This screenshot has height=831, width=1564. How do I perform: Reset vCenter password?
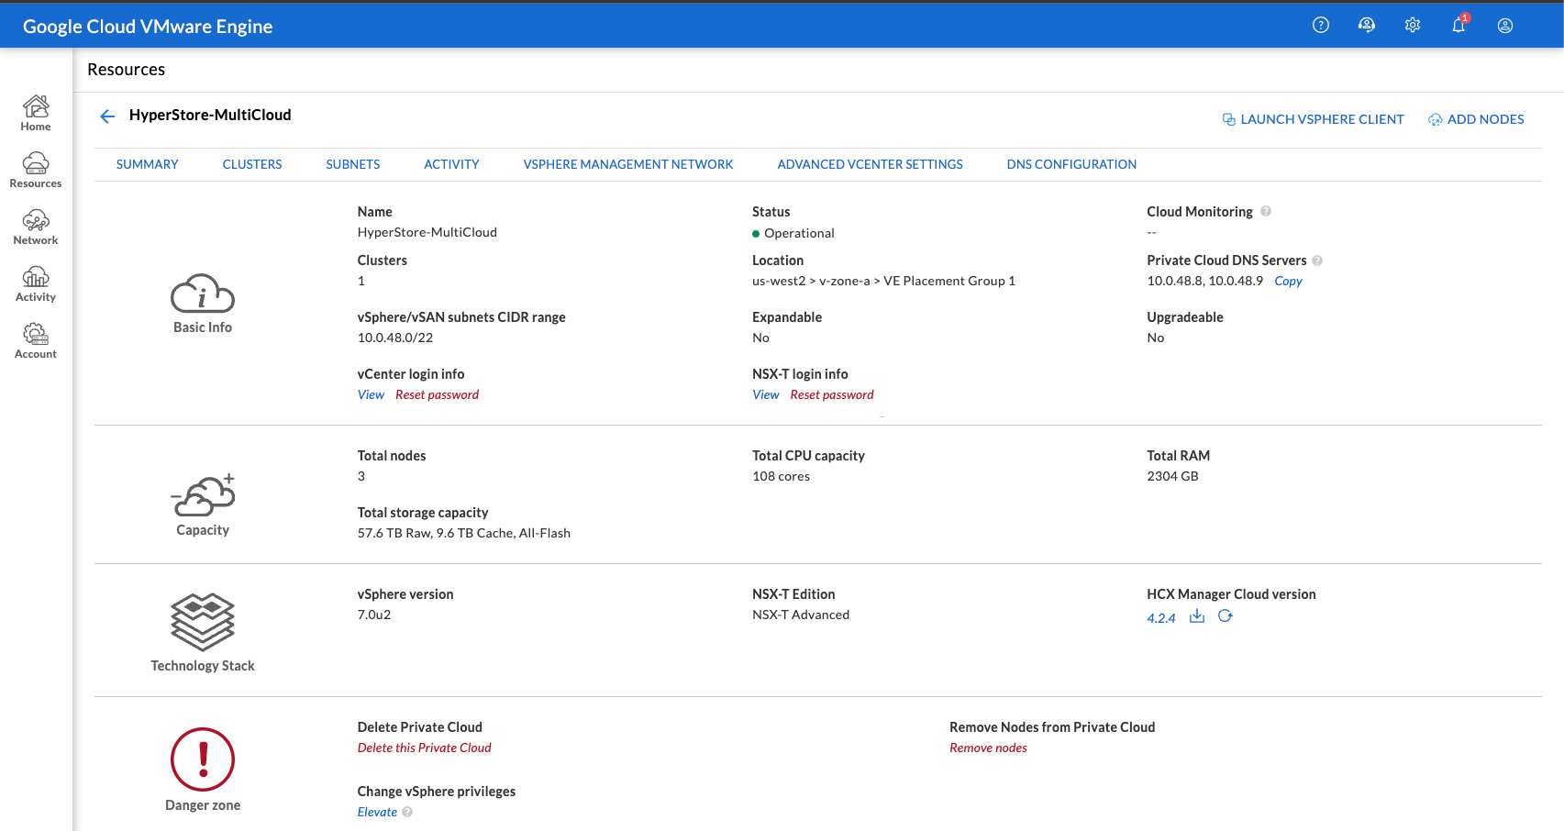pyautogui.click(x=437, y=394)
